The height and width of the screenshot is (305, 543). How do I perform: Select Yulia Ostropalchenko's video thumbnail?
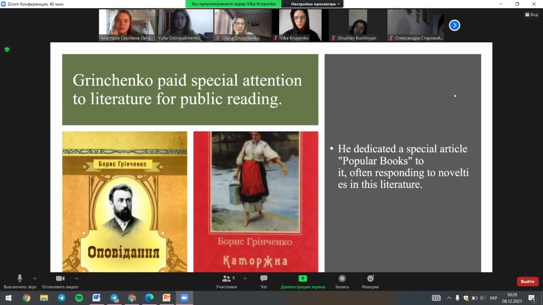pyautogui.click(x=185, y=25)
